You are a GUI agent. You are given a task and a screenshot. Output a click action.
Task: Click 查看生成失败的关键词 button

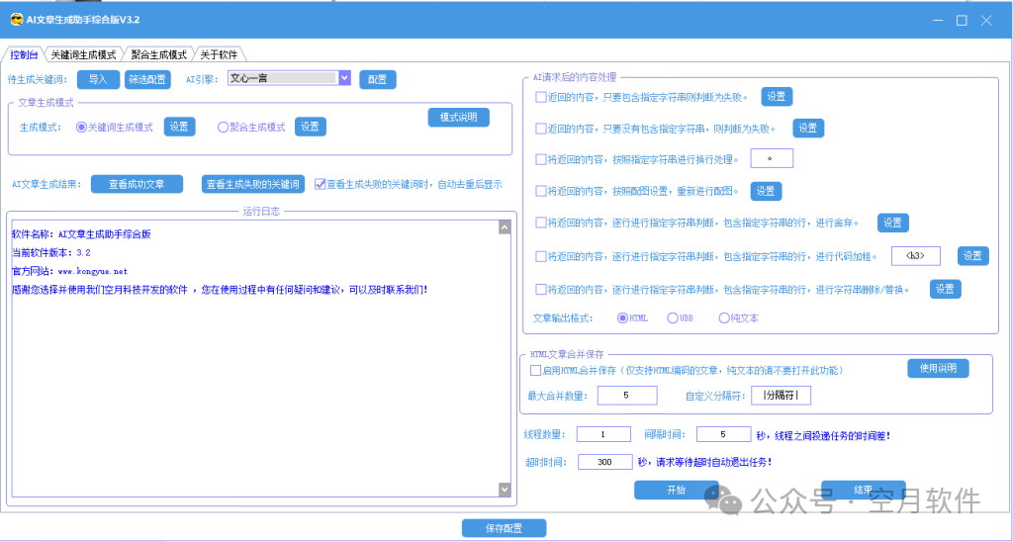click(253, 184)
